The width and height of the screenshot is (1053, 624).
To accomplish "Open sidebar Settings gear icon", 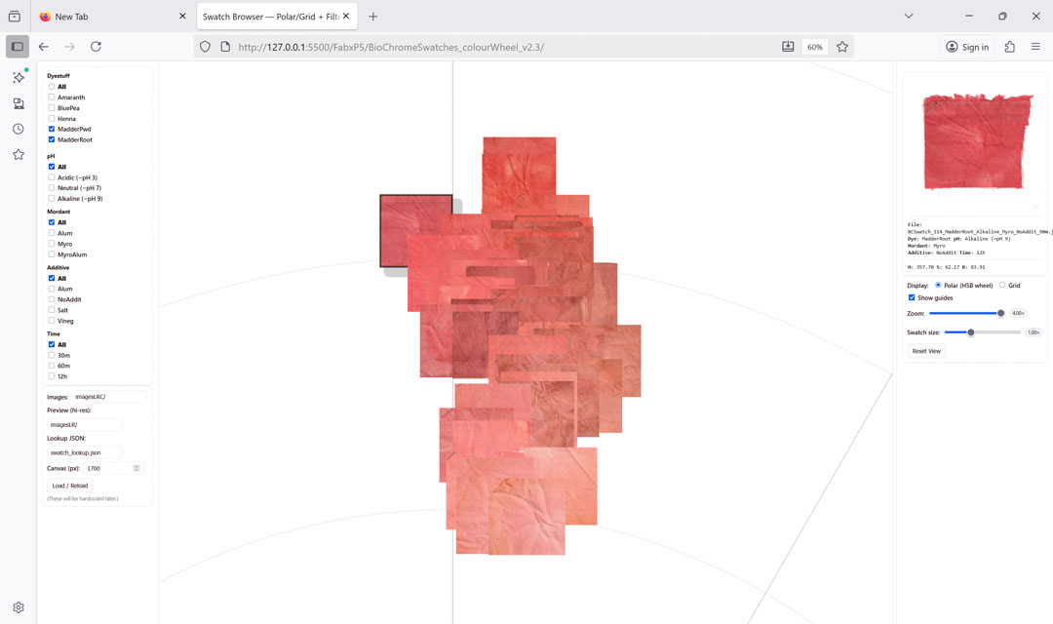I will tap(18, 607).
